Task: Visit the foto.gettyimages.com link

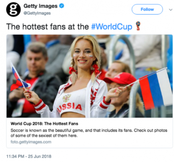Action: tap(31, 142)
